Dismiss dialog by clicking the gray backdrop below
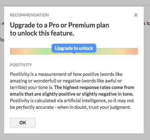 75,137
